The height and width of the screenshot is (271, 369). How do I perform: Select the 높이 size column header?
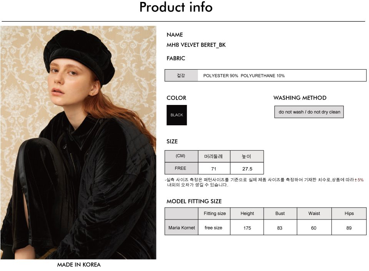point(247,156)
